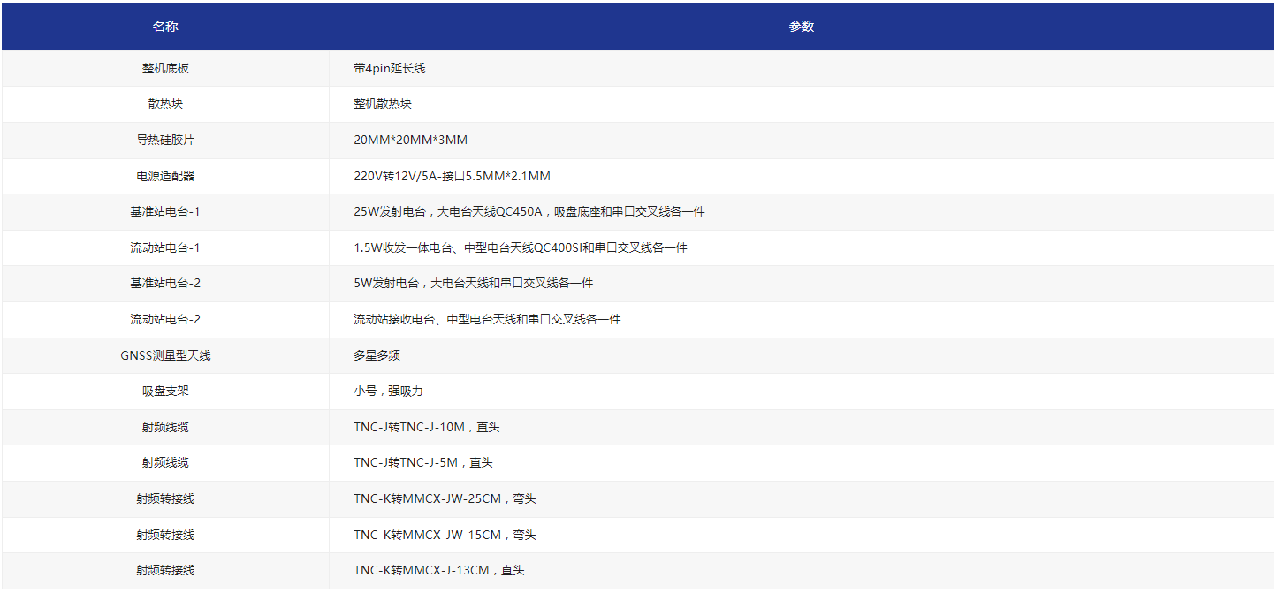Click the 220V转12V/5A power adapter spec
Screen dimensions: 1278x593
click(452, 176)
